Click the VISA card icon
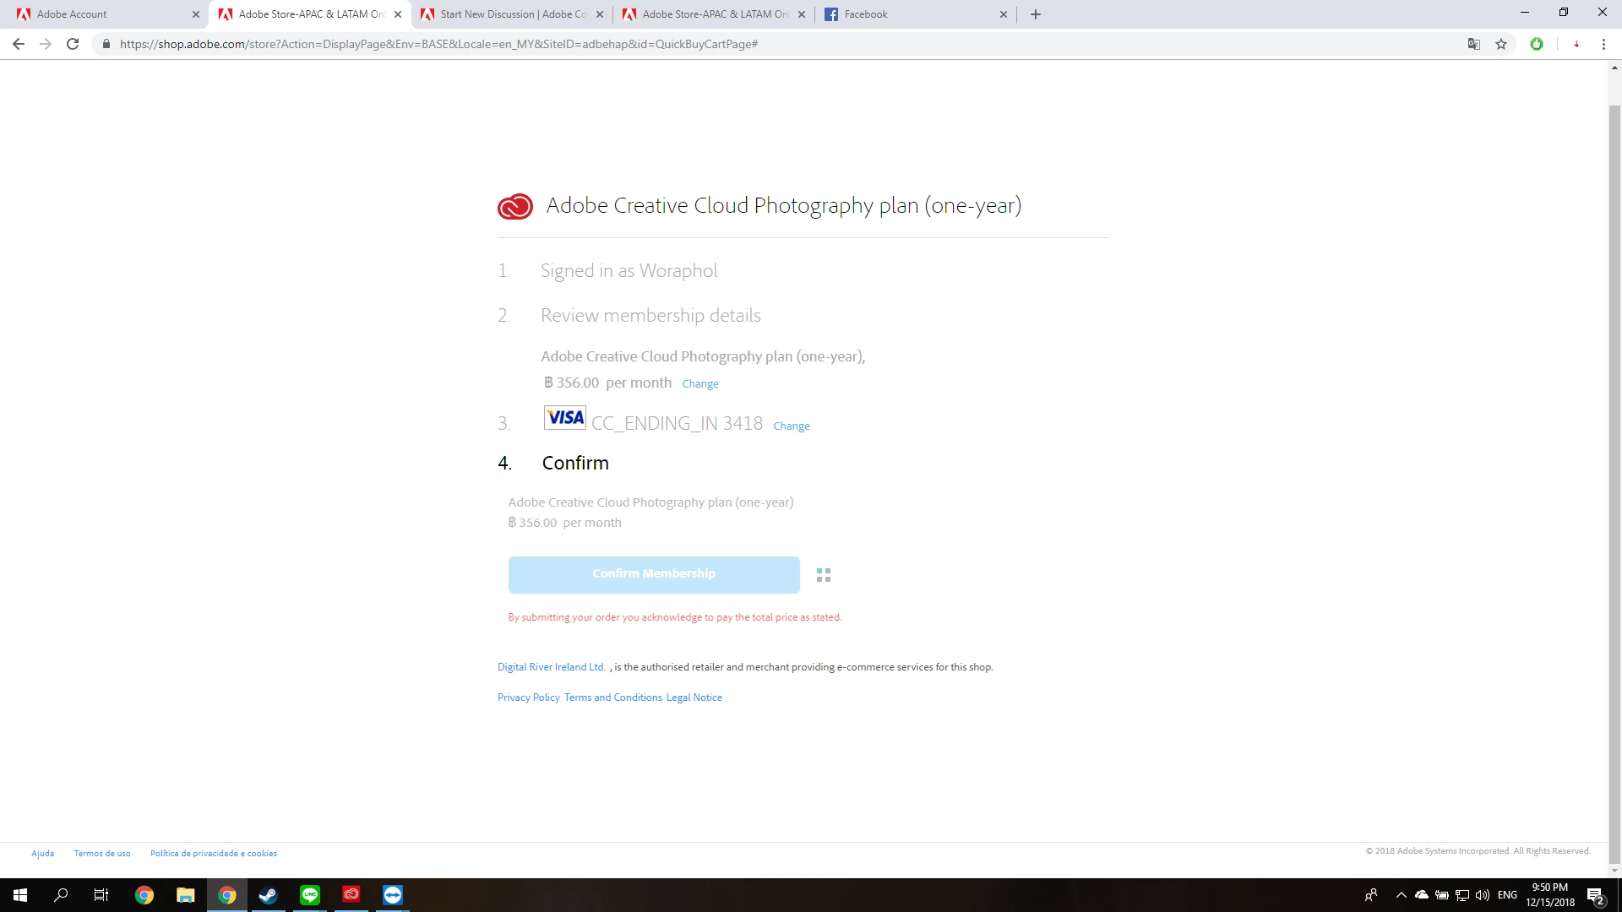The width and height of the screenshot is (1622, 912). [564, 418]
